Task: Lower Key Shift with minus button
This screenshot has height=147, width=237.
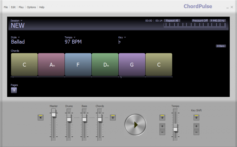Action: [196, 132]
